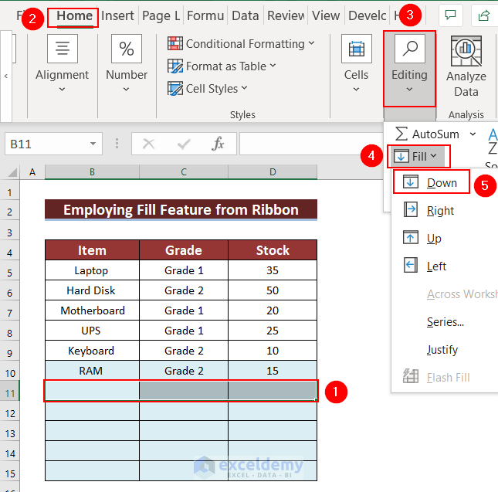The height and width of the screenshot is (492, 498).
Task: Expand Format as Table dropdown chevron
Action: [273, 66]
